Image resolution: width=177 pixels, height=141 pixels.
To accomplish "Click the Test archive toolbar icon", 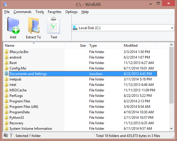I will click(x=54, y=26).
